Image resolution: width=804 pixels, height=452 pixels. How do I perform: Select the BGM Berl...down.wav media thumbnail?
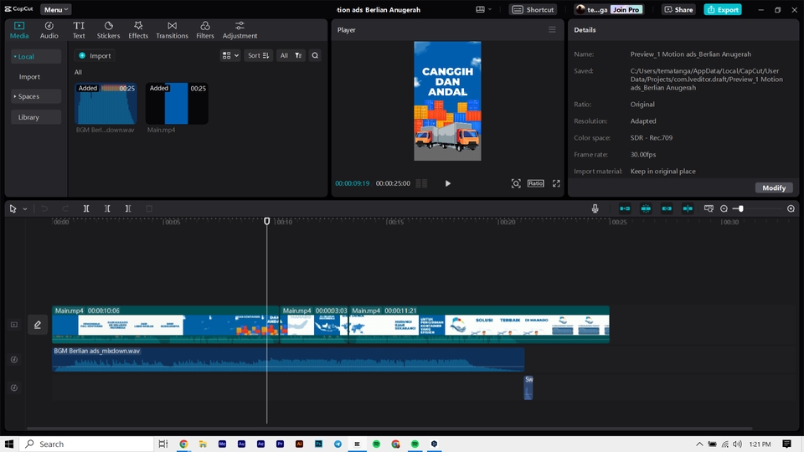[106, 104]
